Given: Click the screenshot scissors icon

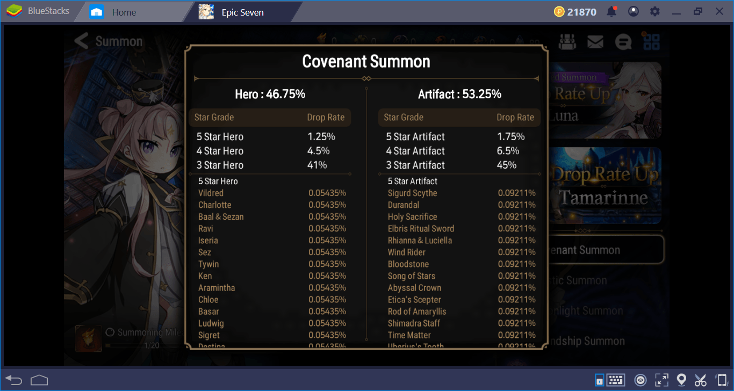Looking at the screenshot, I should (700, 380).
